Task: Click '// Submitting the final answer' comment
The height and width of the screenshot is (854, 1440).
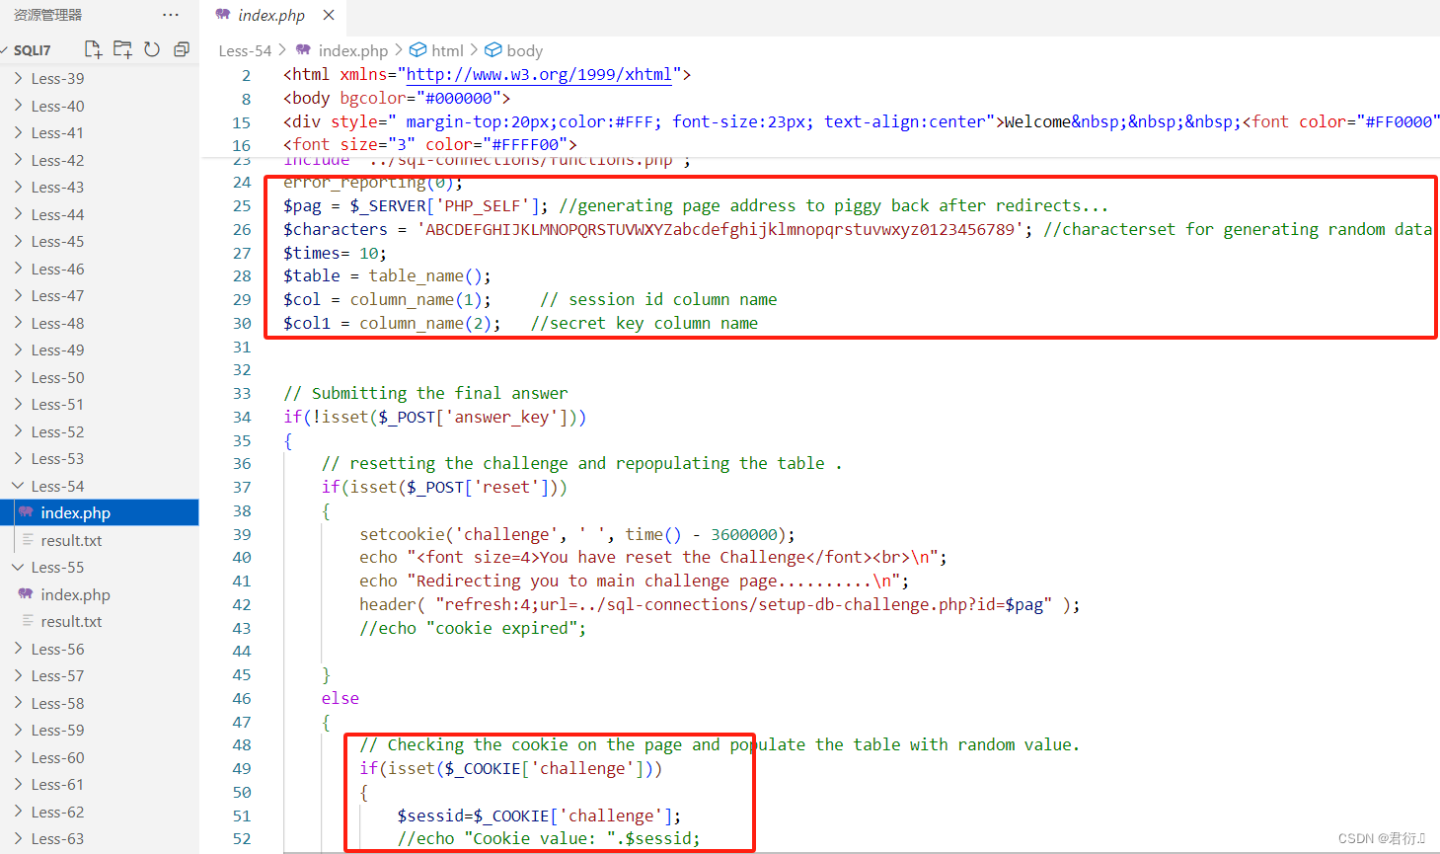Action: tap(425, 393)
